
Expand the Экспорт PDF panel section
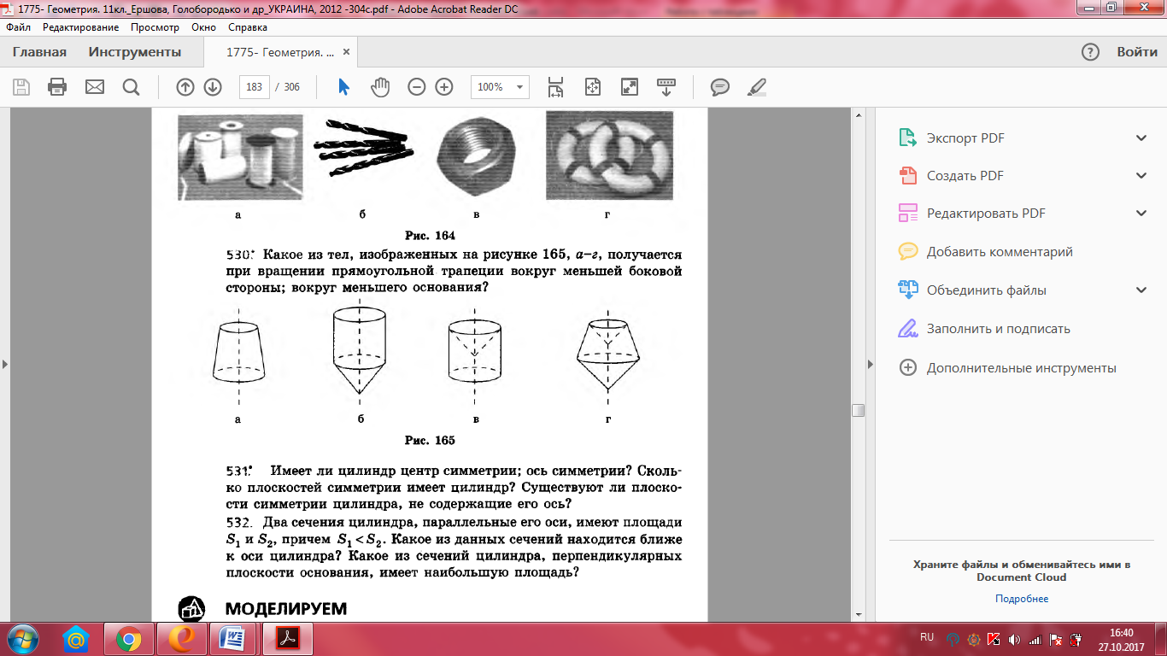[x=1141, y=138]
